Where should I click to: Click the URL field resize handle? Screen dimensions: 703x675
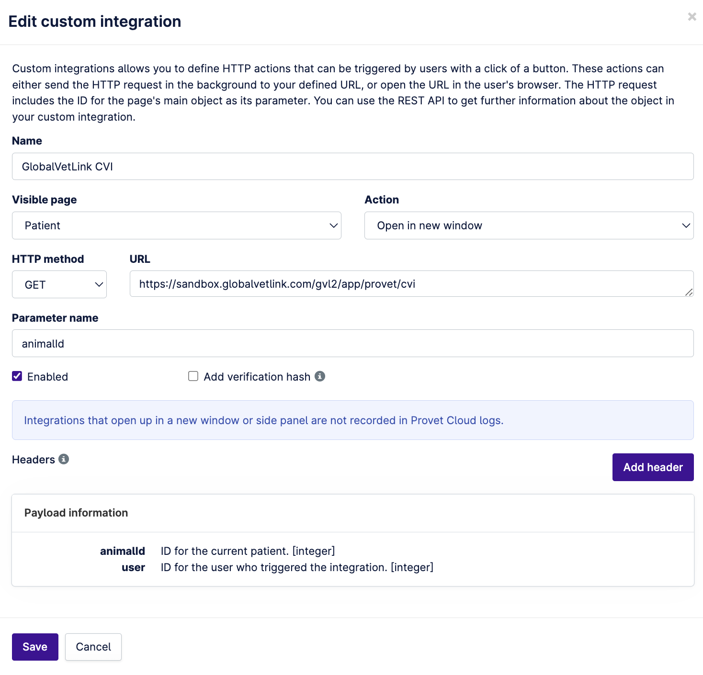pos(689,292)
